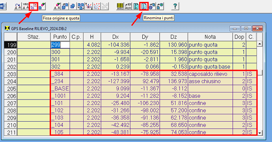The image size is (272, 142).
Task: Click the tripod with curved arrow icon
Action: 18,6
